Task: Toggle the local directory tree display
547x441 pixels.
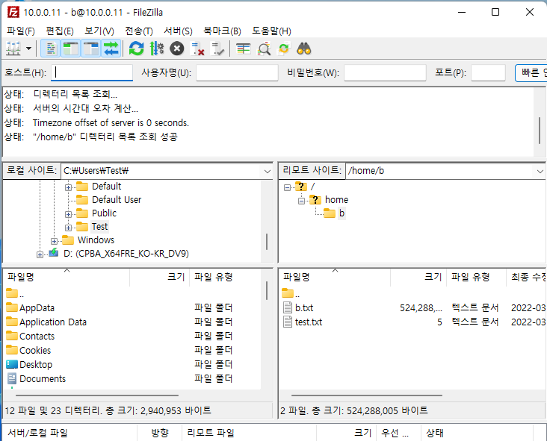Action: point(71,49)
